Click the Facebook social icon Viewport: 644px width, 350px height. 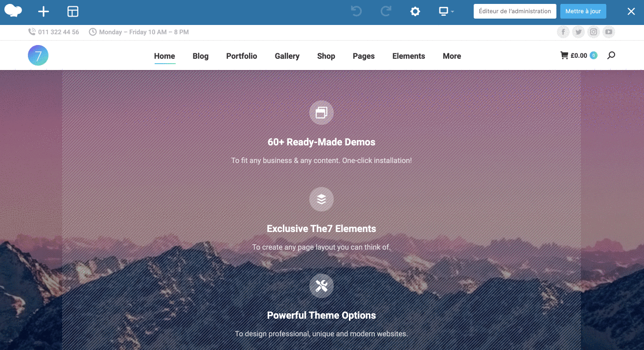563,32
